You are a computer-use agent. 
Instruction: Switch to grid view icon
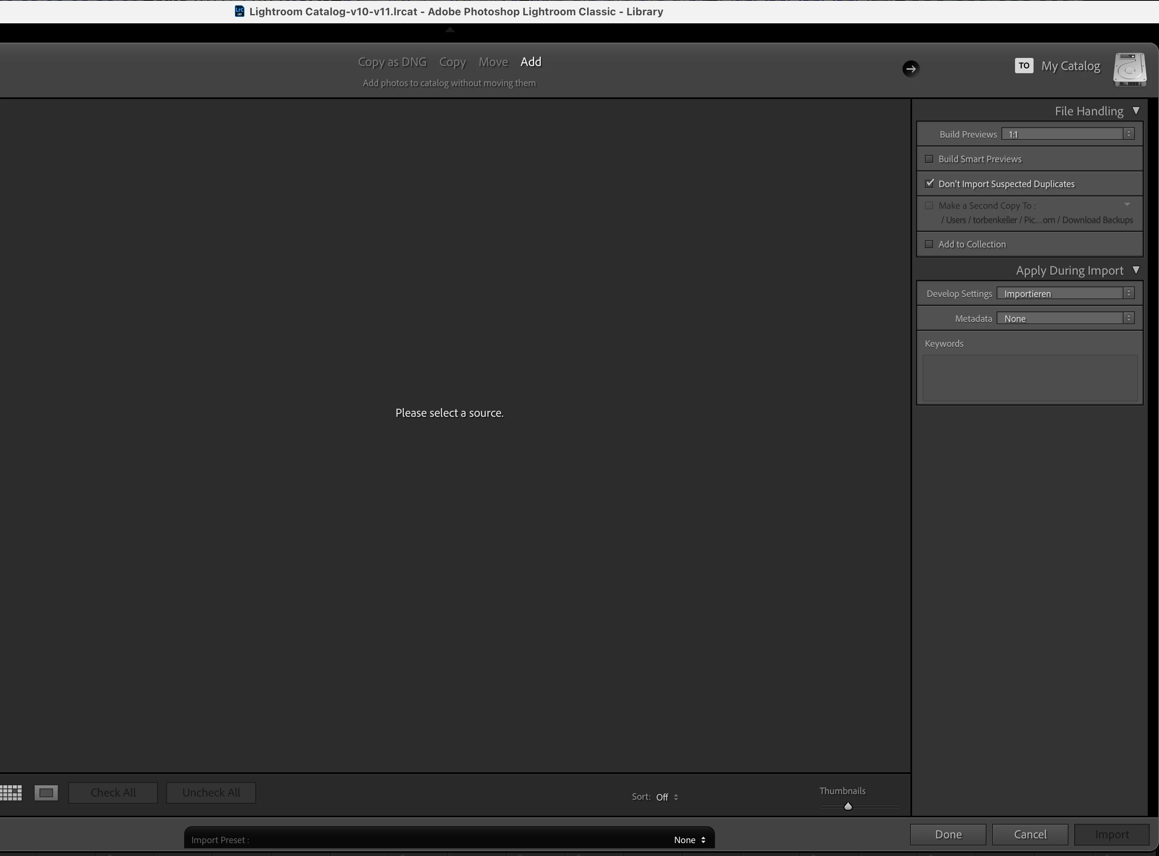[11, 792]
